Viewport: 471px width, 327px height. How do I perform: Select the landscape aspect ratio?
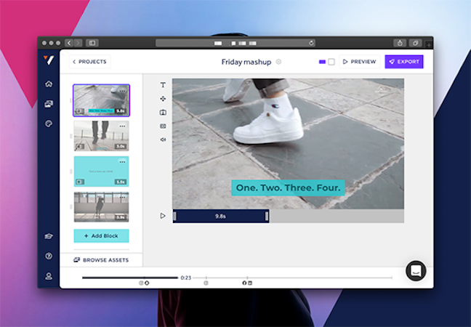click(x=322, y=62)
